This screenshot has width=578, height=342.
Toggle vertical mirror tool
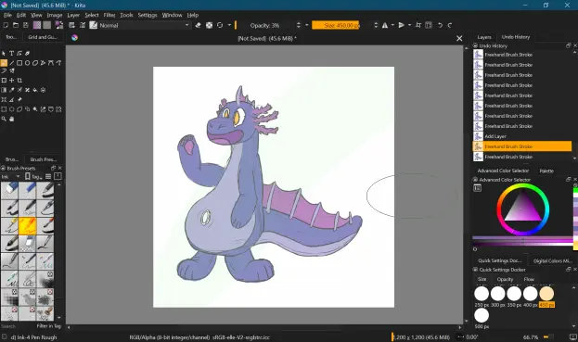(x=402, y=25)
